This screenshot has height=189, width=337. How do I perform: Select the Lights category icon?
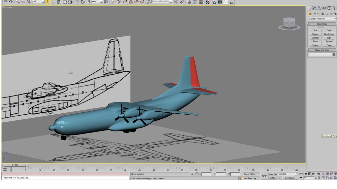[x=318, y=14]
